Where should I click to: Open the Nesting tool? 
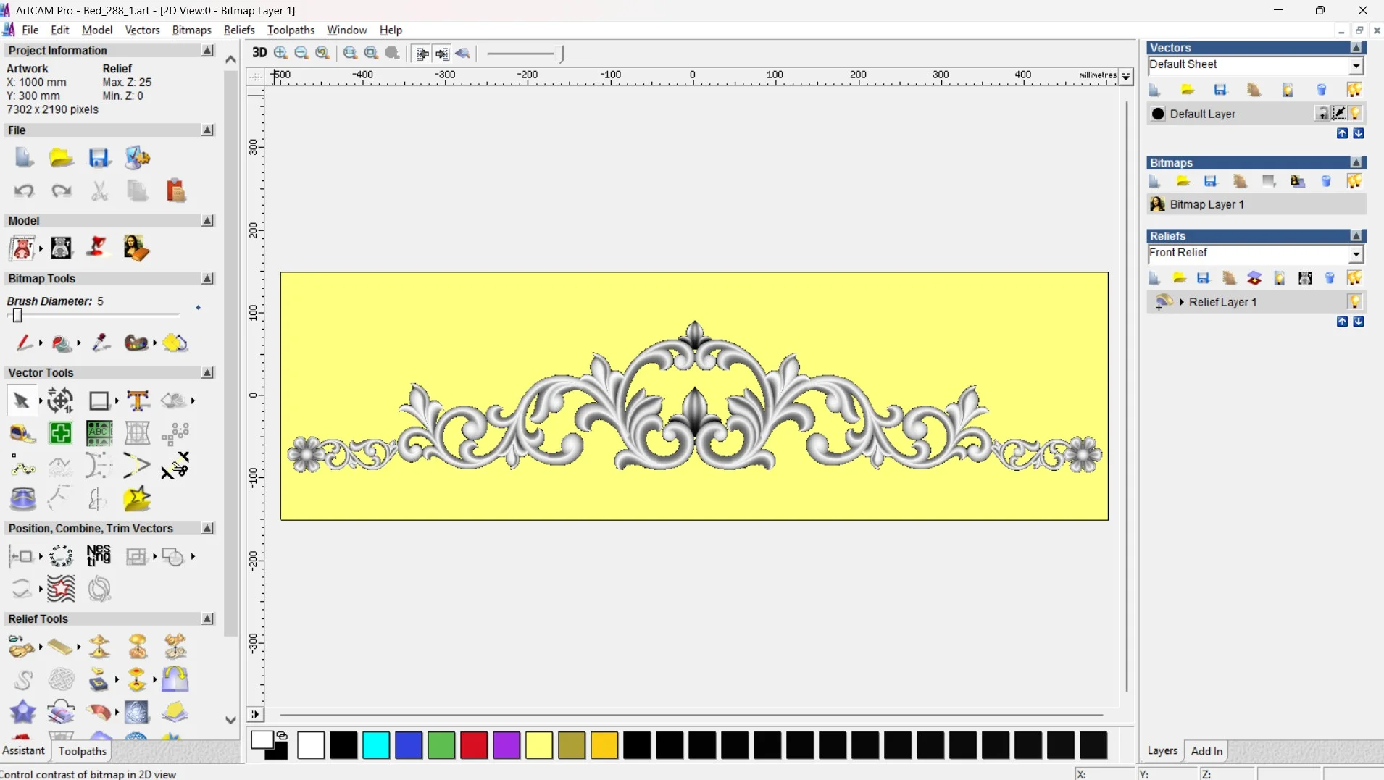pyautogui.click(x=99, y=556)
